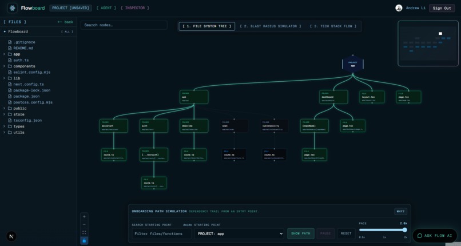Toggle the canvas lock button
Image resolution: width=461 pixels, height=246 pixels.
point(84,240)
